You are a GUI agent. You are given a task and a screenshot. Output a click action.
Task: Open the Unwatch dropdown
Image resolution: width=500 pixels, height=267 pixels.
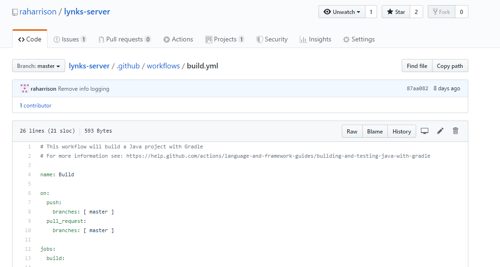click(x=342, y=12)
